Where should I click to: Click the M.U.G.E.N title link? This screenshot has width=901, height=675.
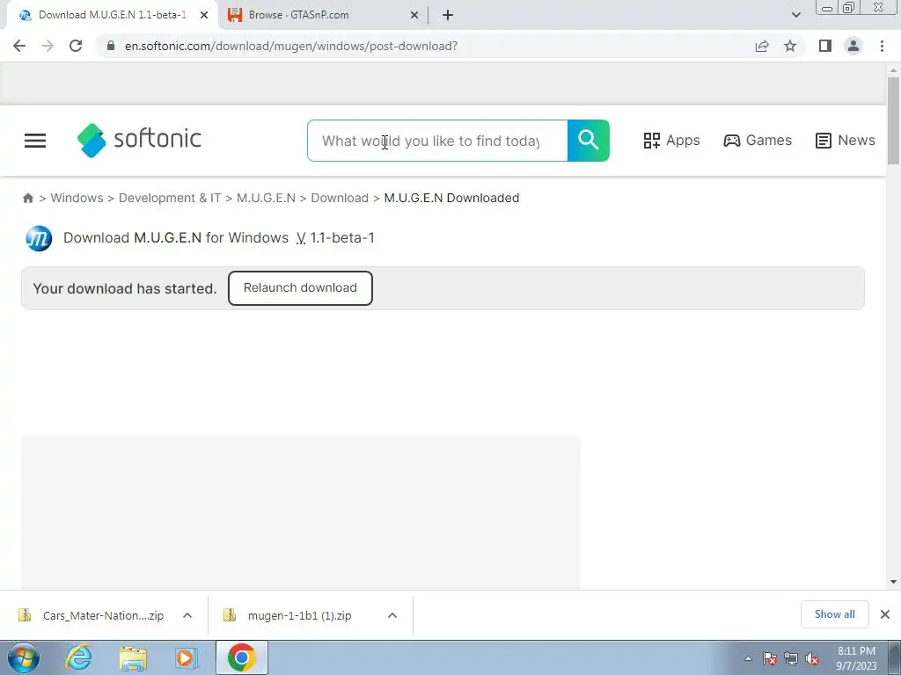coord(168,237)
